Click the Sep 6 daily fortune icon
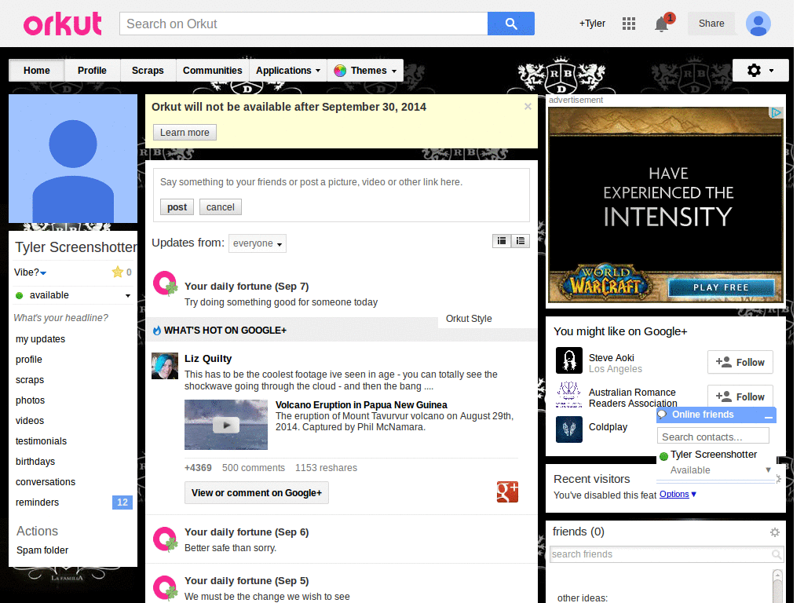The width and height of the screenshot is (804, 603). click(x=165, y=539)
